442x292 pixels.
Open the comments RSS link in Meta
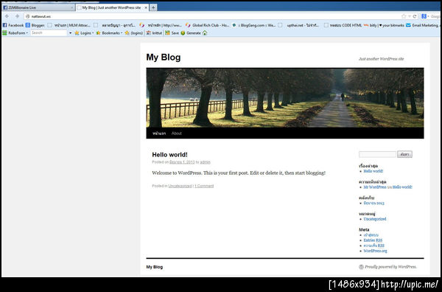click(373, 246)
